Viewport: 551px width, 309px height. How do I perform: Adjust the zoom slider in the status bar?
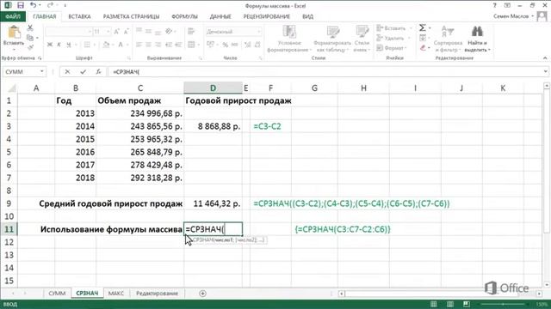pos(503,304)
